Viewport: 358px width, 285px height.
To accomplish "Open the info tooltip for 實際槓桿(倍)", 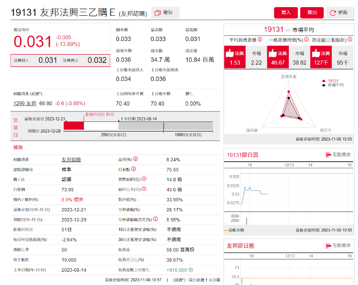I will pyautogui.click(x=144, y=179).
